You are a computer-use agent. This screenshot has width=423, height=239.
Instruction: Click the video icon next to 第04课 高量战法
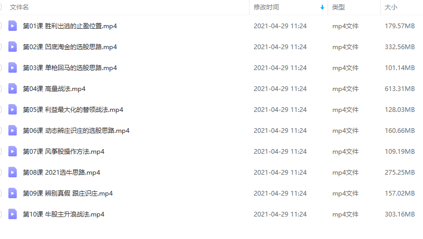click(x=13, y=88)
